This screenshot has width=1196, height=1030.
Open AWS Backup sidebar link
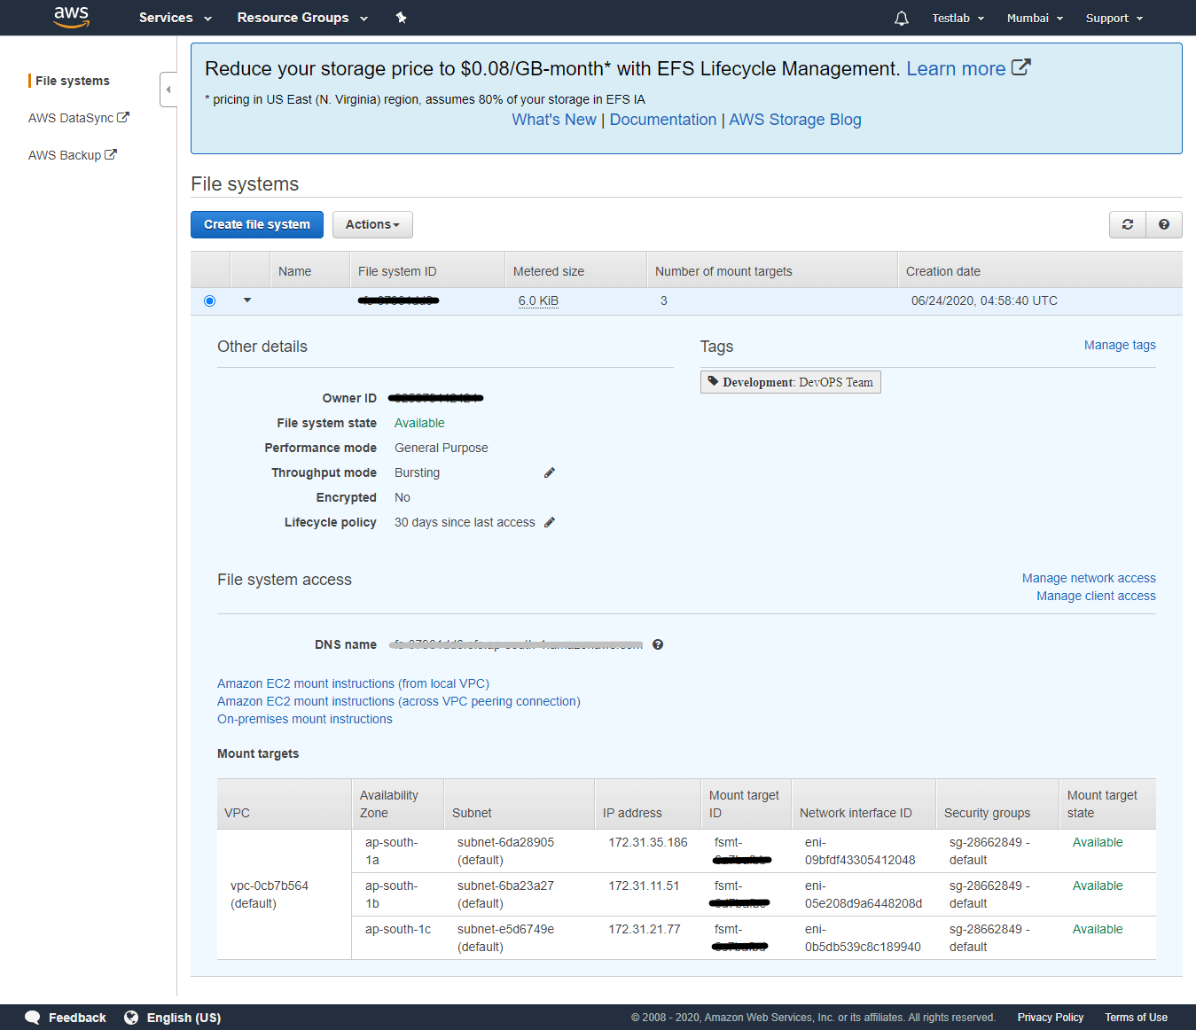tap(65, 155)
